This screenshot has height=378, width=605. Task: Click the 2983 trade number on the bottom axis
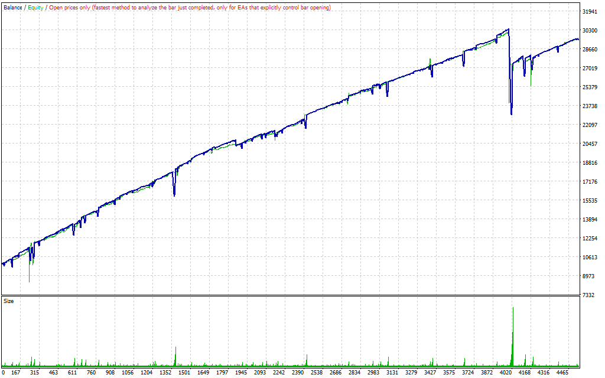pos(373,373)
